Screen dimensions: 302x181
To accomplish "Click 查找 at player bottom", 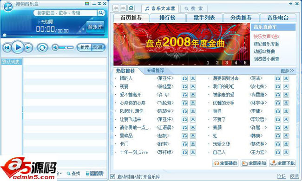I will click(x=73, y=174).
